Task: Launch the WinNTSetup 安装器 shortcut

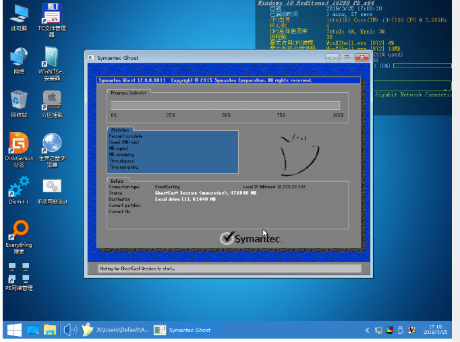Action: click(x=52, y=63)
